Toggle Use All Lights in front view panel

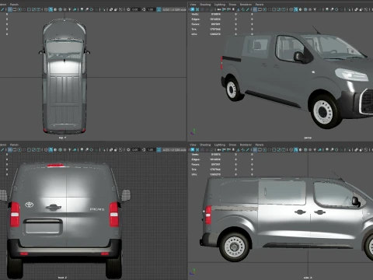[x=69, y=149]
